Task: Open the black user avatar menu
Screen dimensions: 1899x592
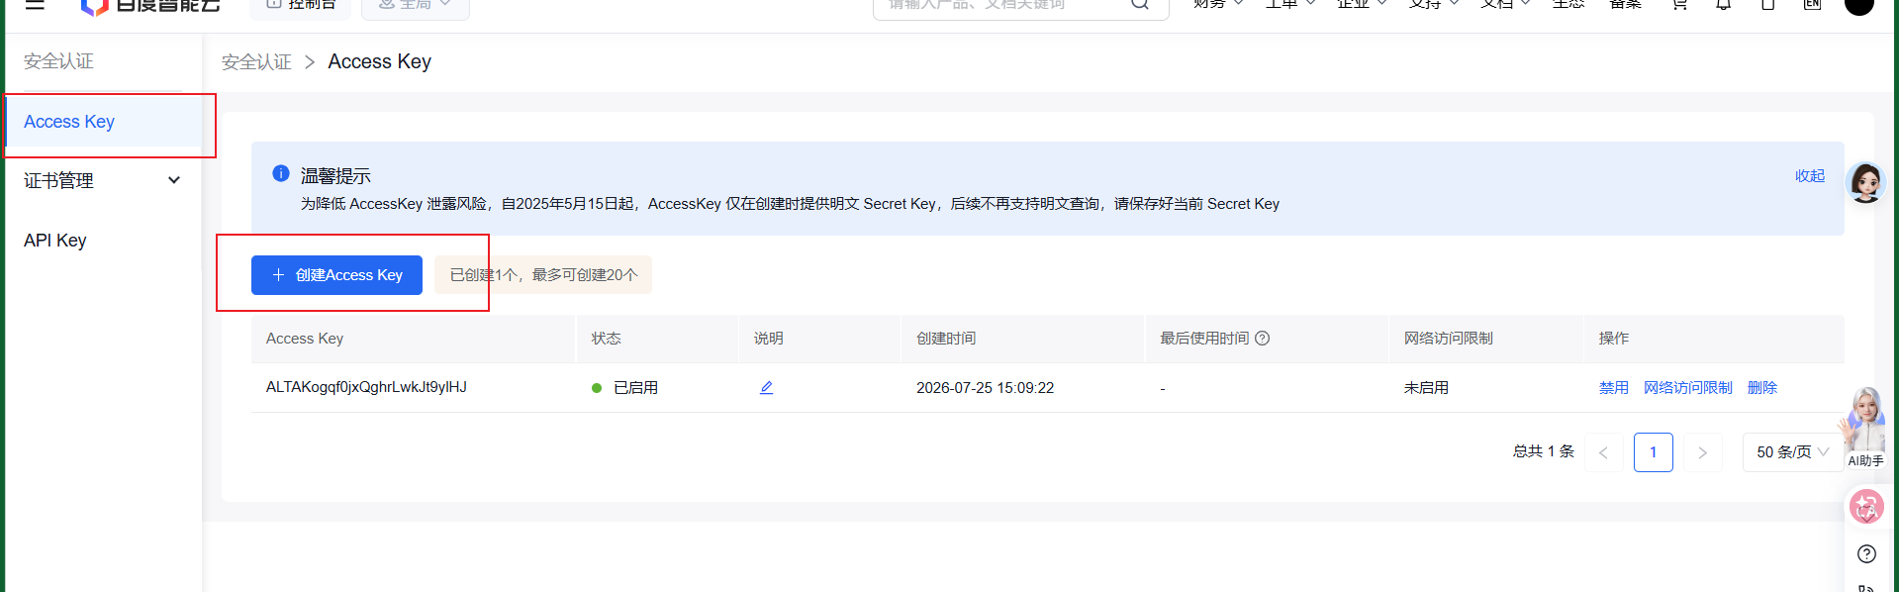Action: pyautogui.click(x=1859, y=4)
